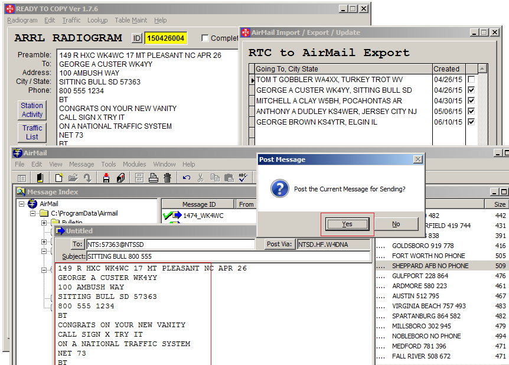Screen dimensions: 509x365
Task: Close the Post Message dialog with X
Action: coord(418,159)
